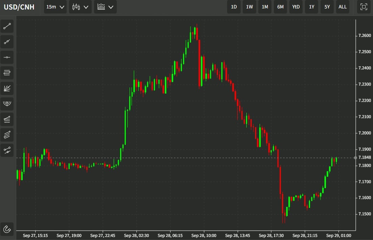Use the Fibonacci retracement tool
Image resolution: width=373 pixels, height=240 pixels.
pyautogui.click(x=7, y=119)
